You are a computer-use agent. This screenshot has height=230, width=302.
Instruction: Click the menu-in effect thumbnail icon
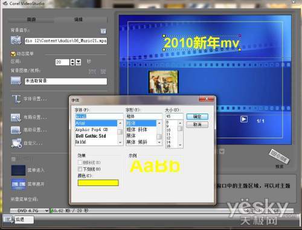coord(18,170)
